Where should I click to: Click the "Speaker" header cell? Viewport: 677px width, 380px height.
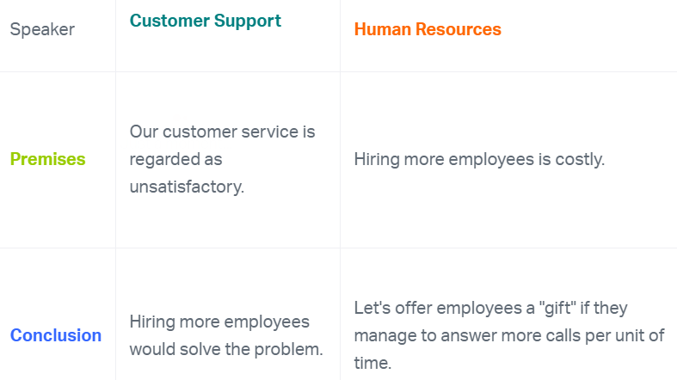pyautogui.click(x=42, y=30)
